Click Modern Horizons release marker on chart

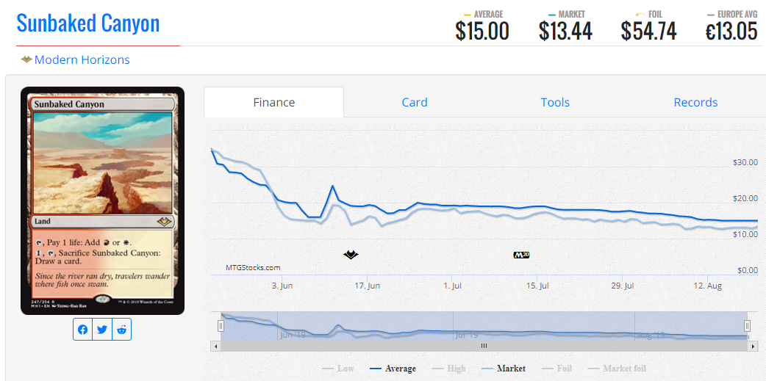(350, 254)
